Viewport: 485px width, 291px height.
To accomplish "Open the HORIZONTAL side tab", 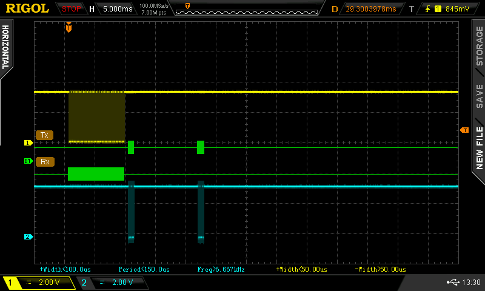I will (5, 47).
